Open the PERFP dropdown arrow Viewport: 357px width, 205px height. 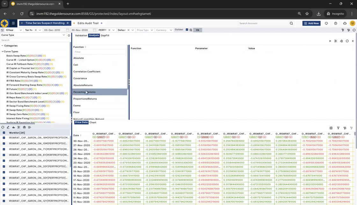tap(113, 30)
